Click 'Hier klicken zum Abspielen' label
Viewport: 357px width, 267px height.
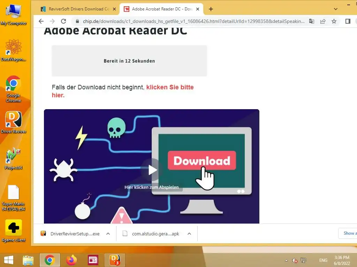152,187
